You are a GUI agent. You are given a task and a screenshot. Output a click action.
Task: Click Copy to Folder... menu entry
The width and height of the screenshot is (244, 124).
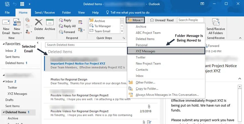[x=166, y=89]
